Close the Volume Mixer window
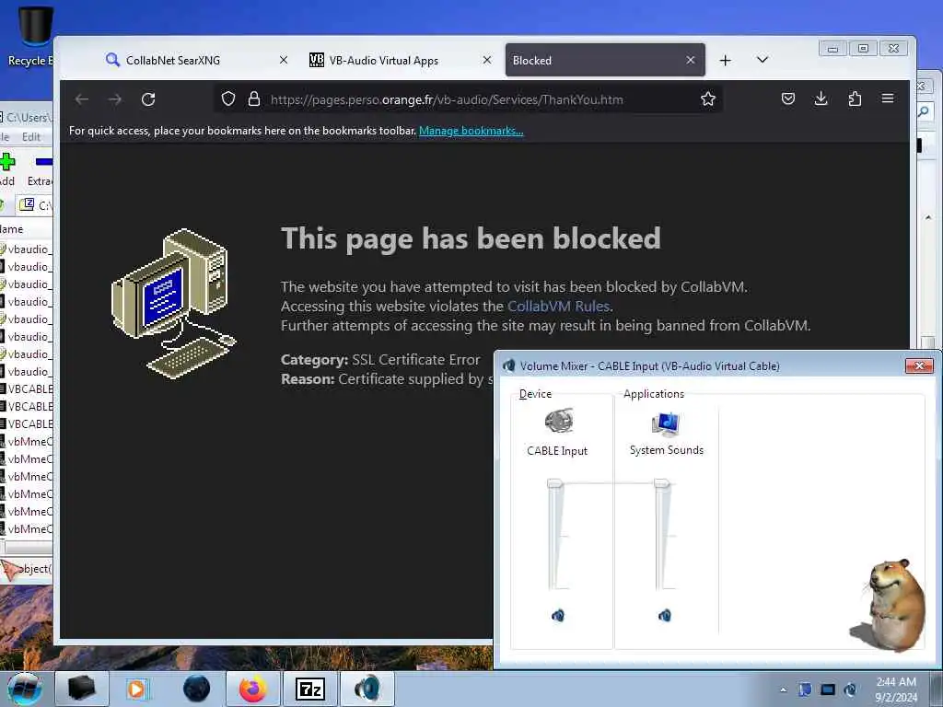This screenshot has height=707, width=943. [919, 365]
